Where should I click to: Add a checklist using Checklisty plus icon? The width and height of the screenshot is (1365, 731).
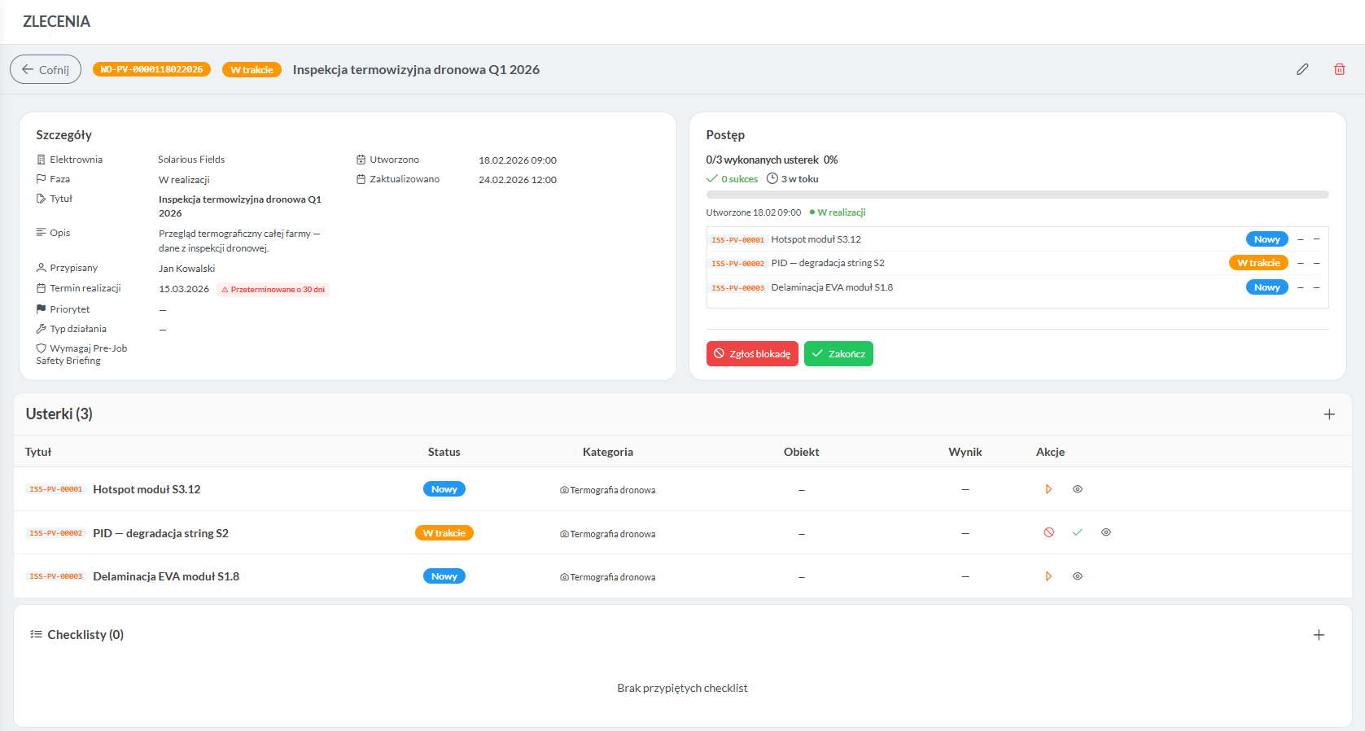point(1319,635)
